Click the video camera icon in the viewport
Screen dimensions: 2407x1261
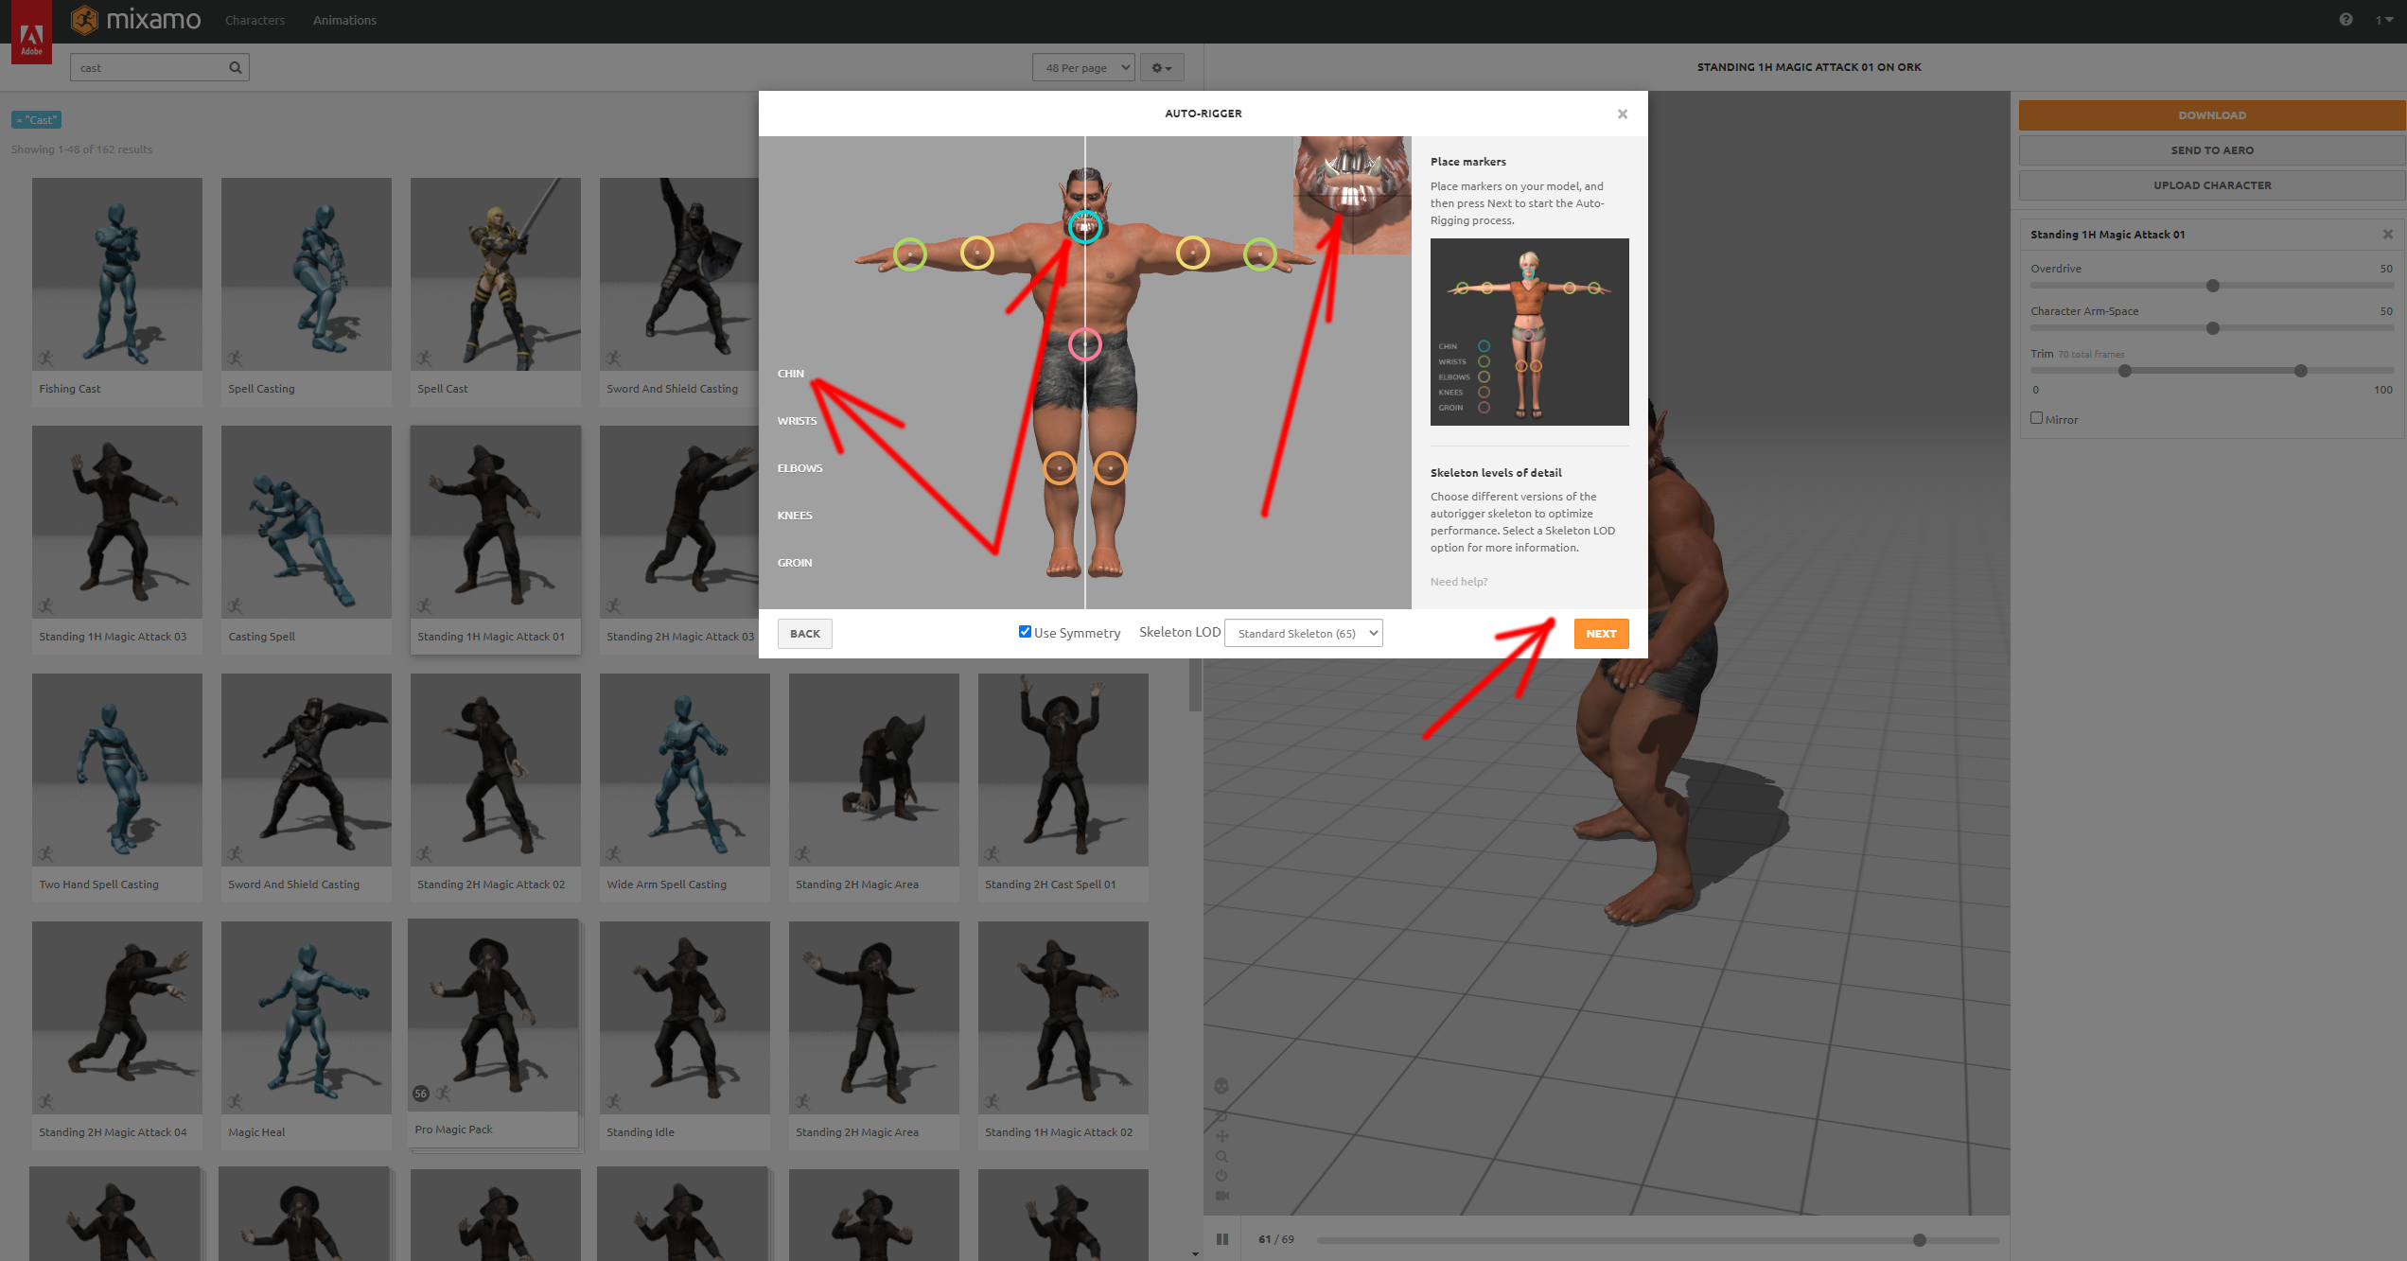click(x=1222, y=1196)
